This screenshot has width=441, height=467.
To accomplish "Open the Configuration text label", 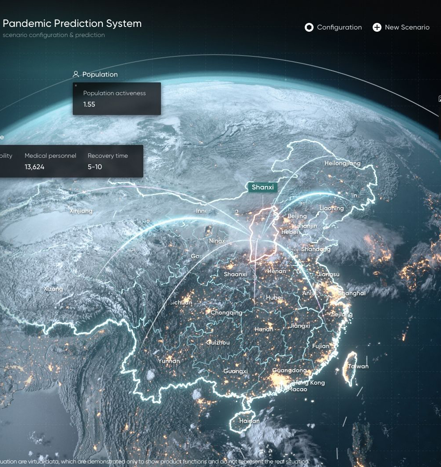I will tap(339, 27).
